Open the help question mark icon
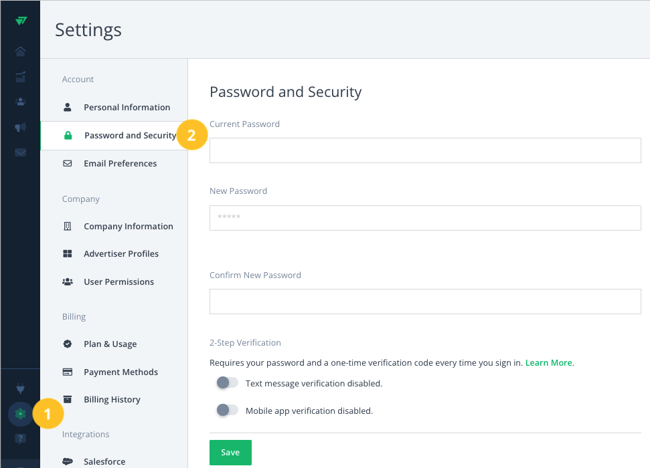Screen dimensions: 650x468 20,438
